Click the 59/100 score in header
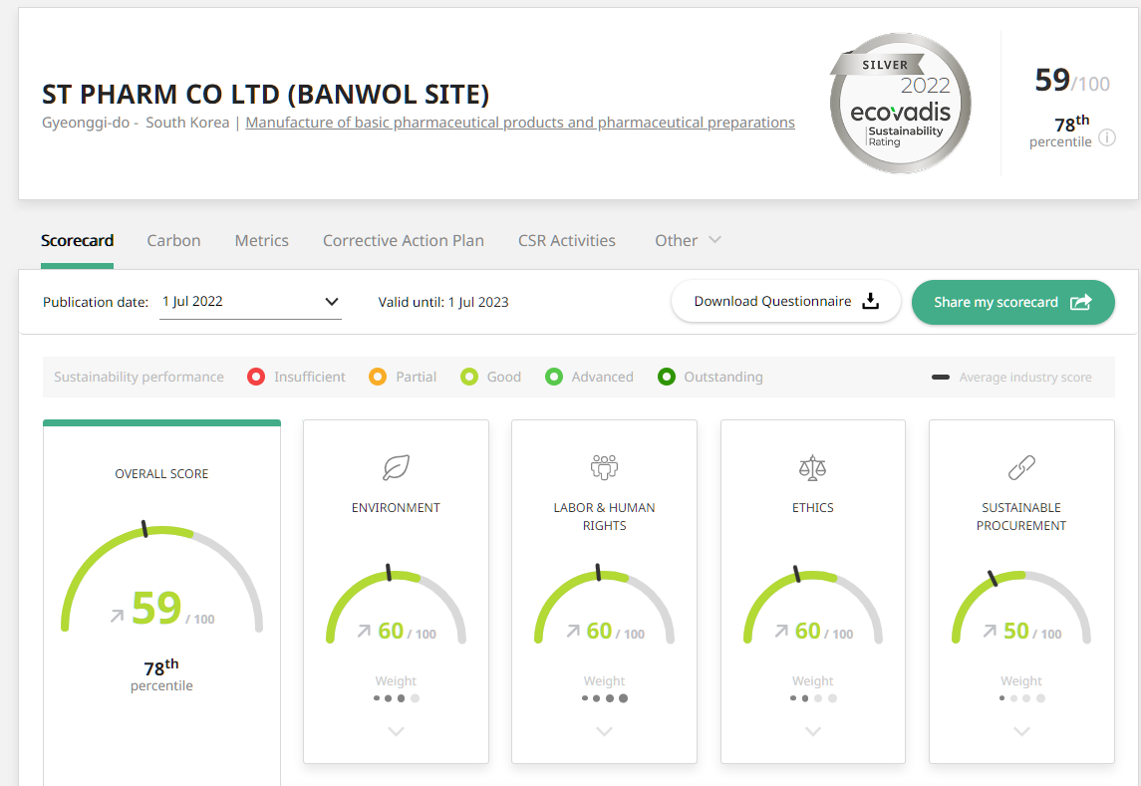This screenshot has height=786, width=1141. (1072, 81)
